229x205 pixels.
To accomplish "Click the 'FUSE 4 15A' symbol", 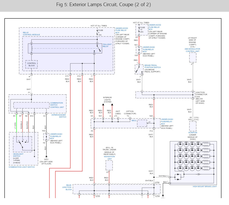I will point(97,32).
